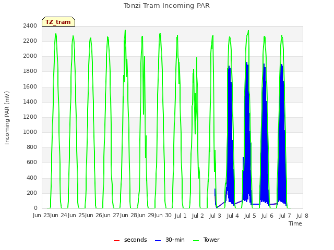Click the Jul 8 x-axis tick label
Image resolution: width=334 pixels, height=250 pixels.
[302, 216]
